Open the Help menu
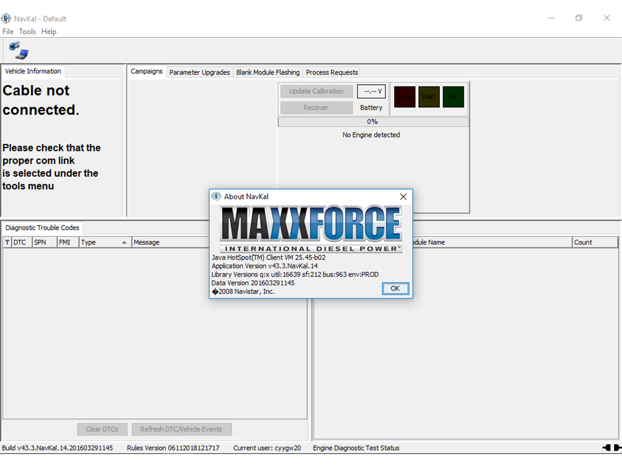 [x=49, y=31]
